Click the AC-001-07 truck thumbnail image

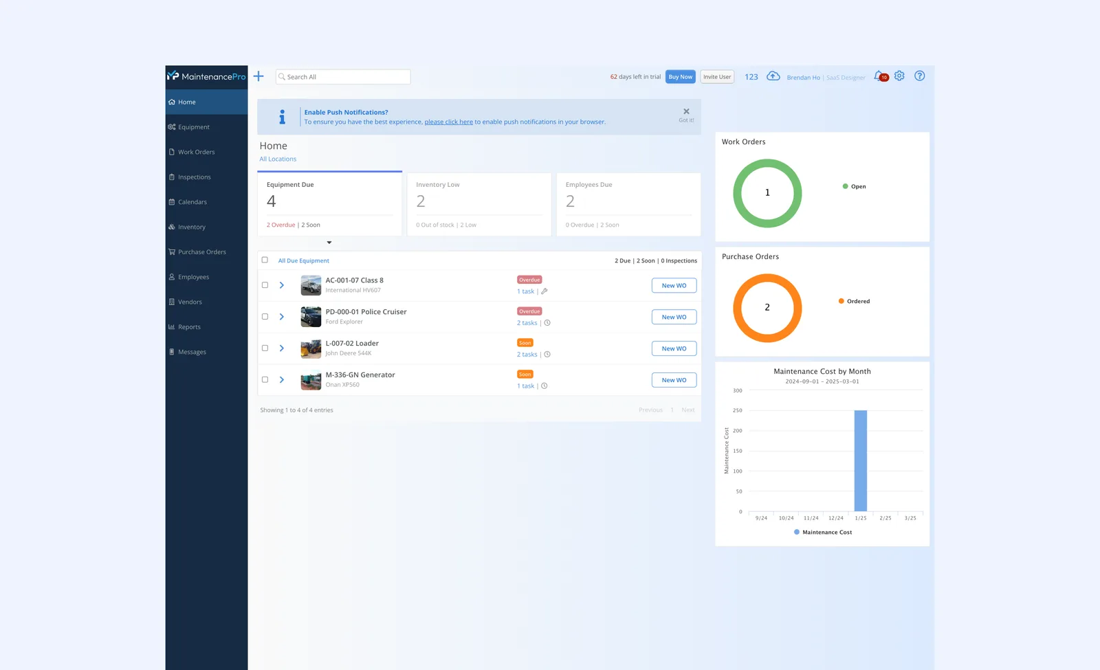[x=311, y=285]
